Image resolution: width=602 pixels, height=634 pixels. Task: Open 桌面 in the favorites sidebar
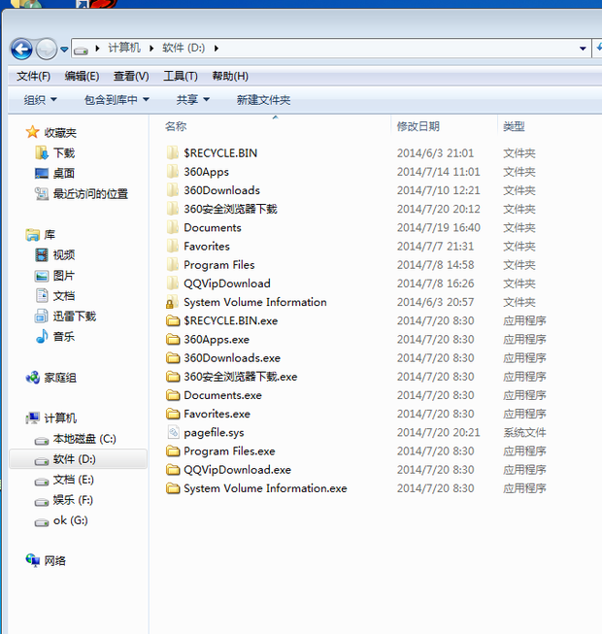64,174
